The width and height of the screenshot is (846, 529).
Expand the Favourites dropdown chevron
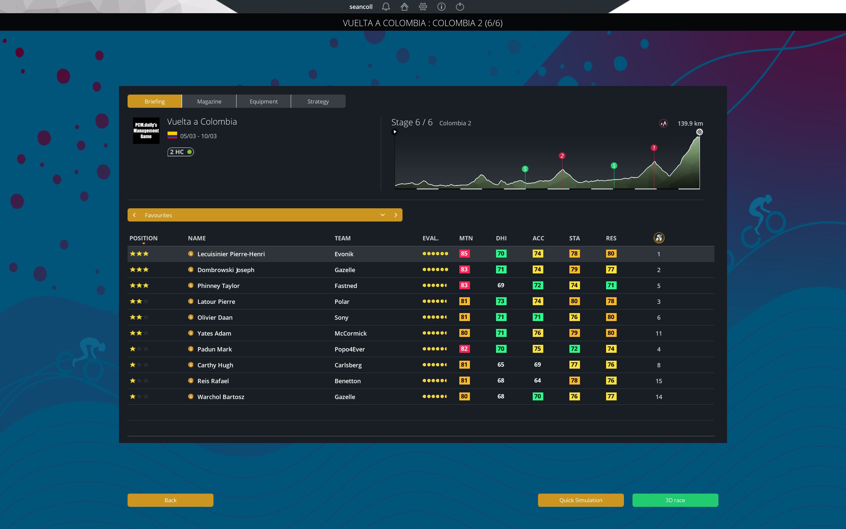pyautogui.click(x=382, y=215)
